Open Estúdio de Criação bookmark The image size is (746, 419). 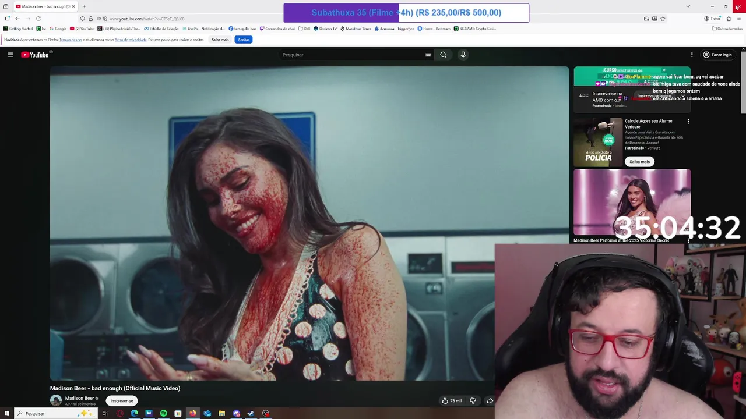pyautogui.click(x=161, y=29)
